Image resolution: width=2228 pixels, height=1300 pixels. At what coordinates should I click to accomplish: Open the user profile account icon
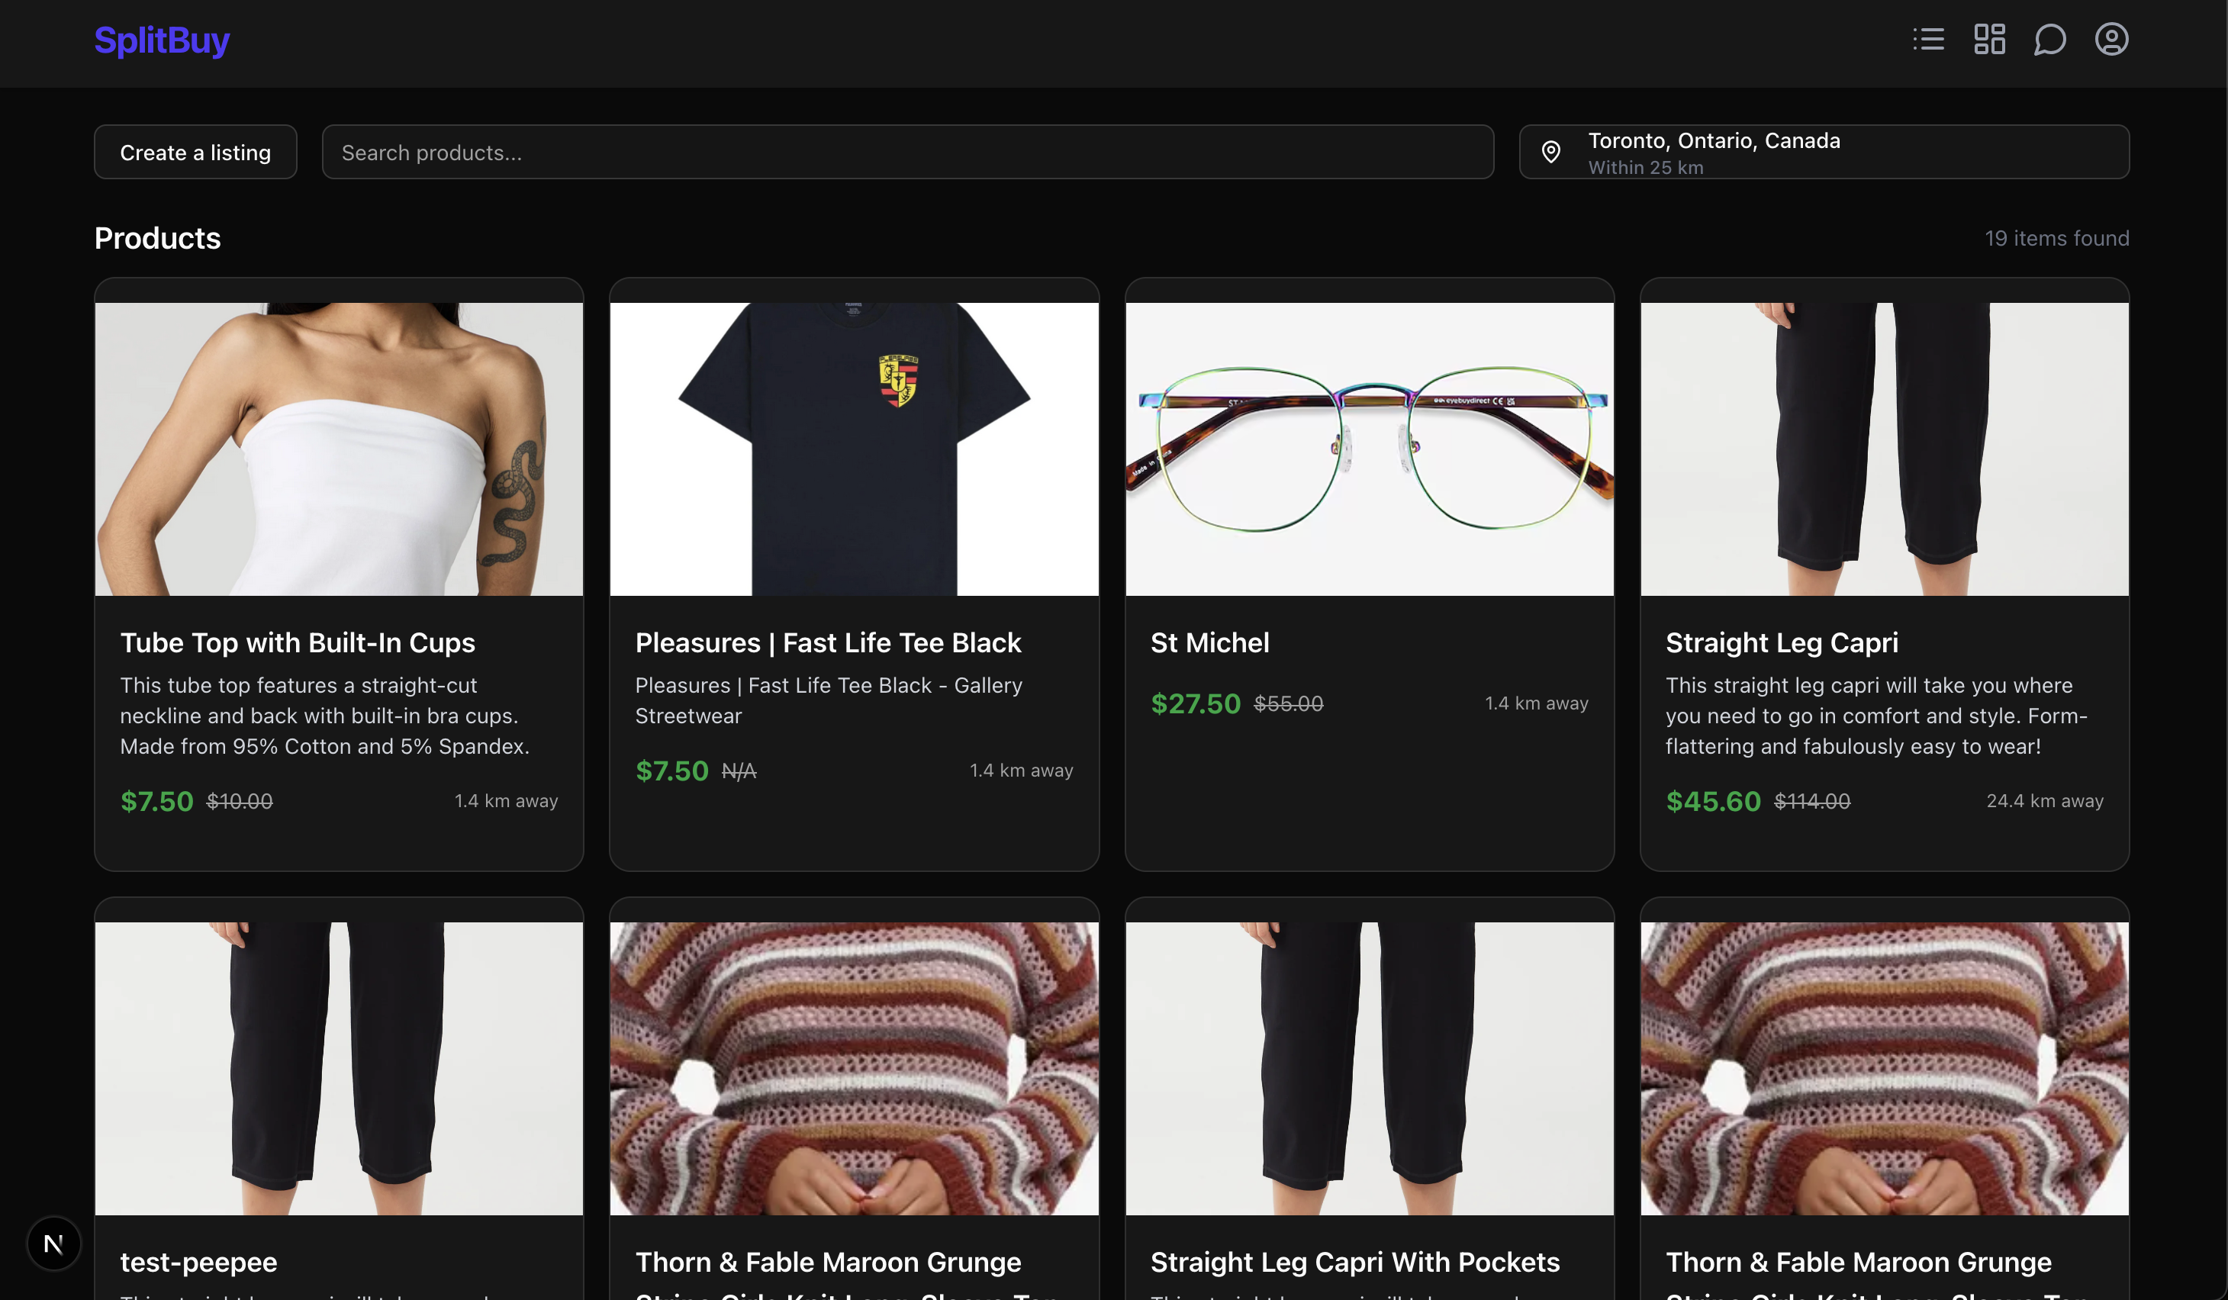point(2110,40)
